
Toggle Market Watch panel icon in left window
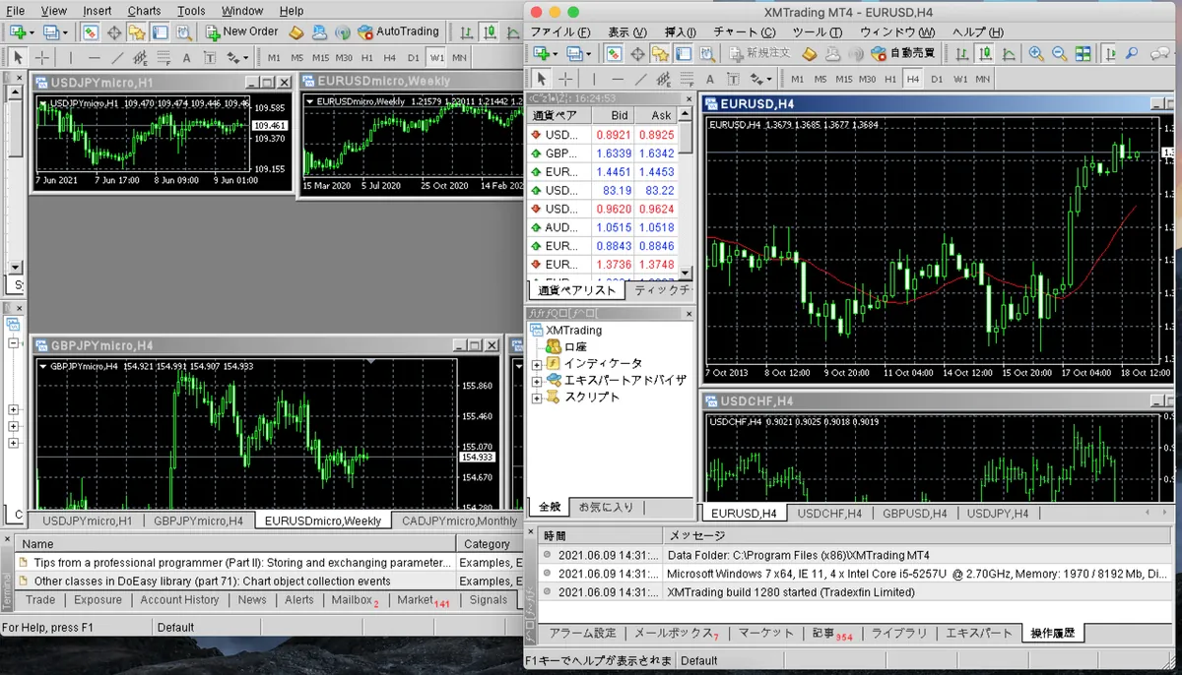point(90,31)
